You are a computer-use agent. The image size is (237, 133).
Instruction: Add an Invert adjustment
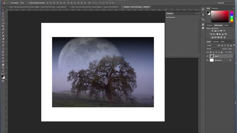point(212,37)
